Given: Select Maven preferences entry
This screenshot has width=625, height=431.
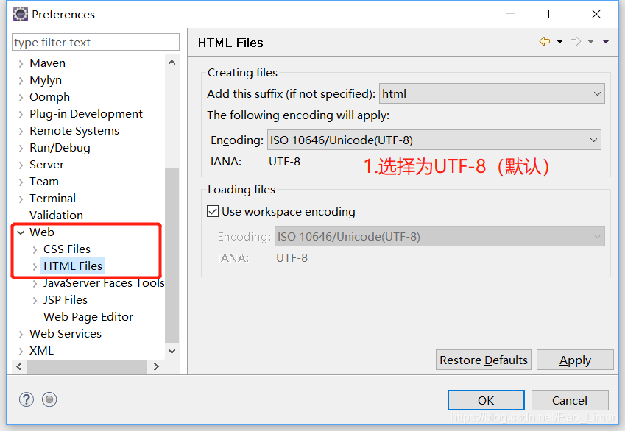Looking at the screenshot, I should tap(47, 63).
